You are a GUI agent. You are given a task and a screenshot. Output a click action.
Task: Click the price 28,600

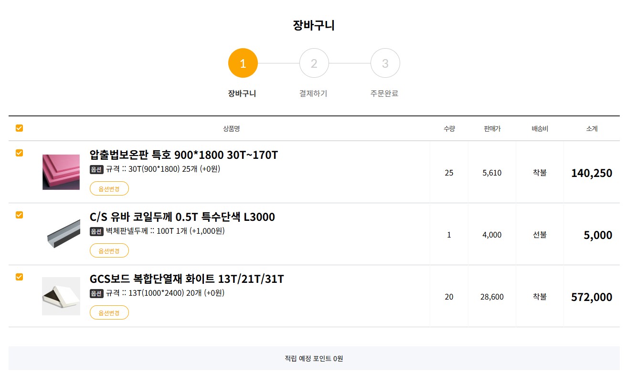click(x=492, y=297)
